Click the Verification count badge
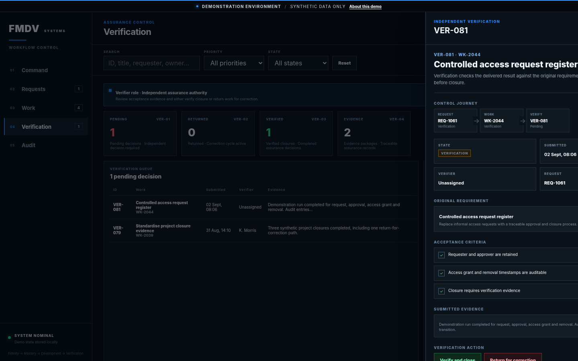Screen dimensions: 578x361 tap(79, 127)
